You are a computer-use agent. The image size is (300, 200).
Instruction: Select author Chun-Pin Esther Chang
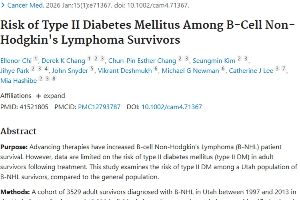[142, 61]
